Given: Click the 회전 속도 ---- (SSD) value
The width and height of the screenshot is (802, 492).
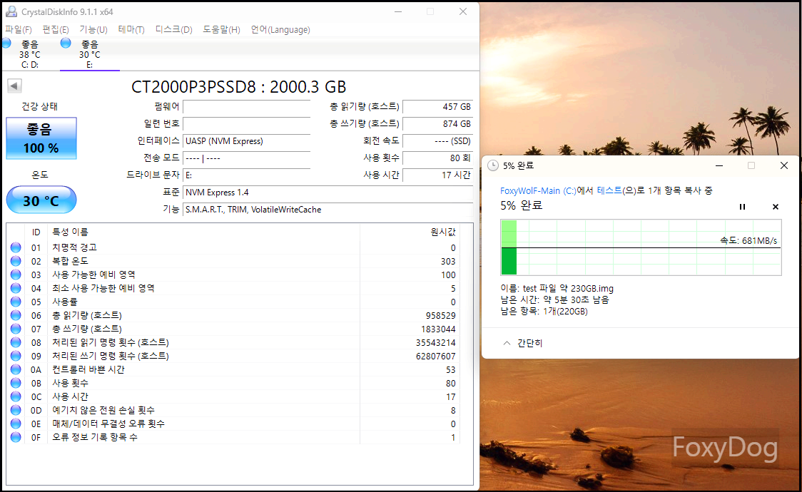Looking at the screenshot, I should (x=438, y=141).
